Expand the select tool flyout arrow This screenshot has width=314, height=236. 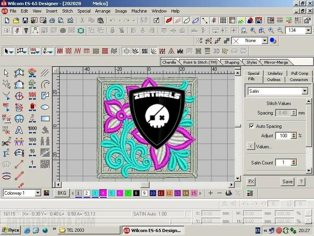click(11, 52)
